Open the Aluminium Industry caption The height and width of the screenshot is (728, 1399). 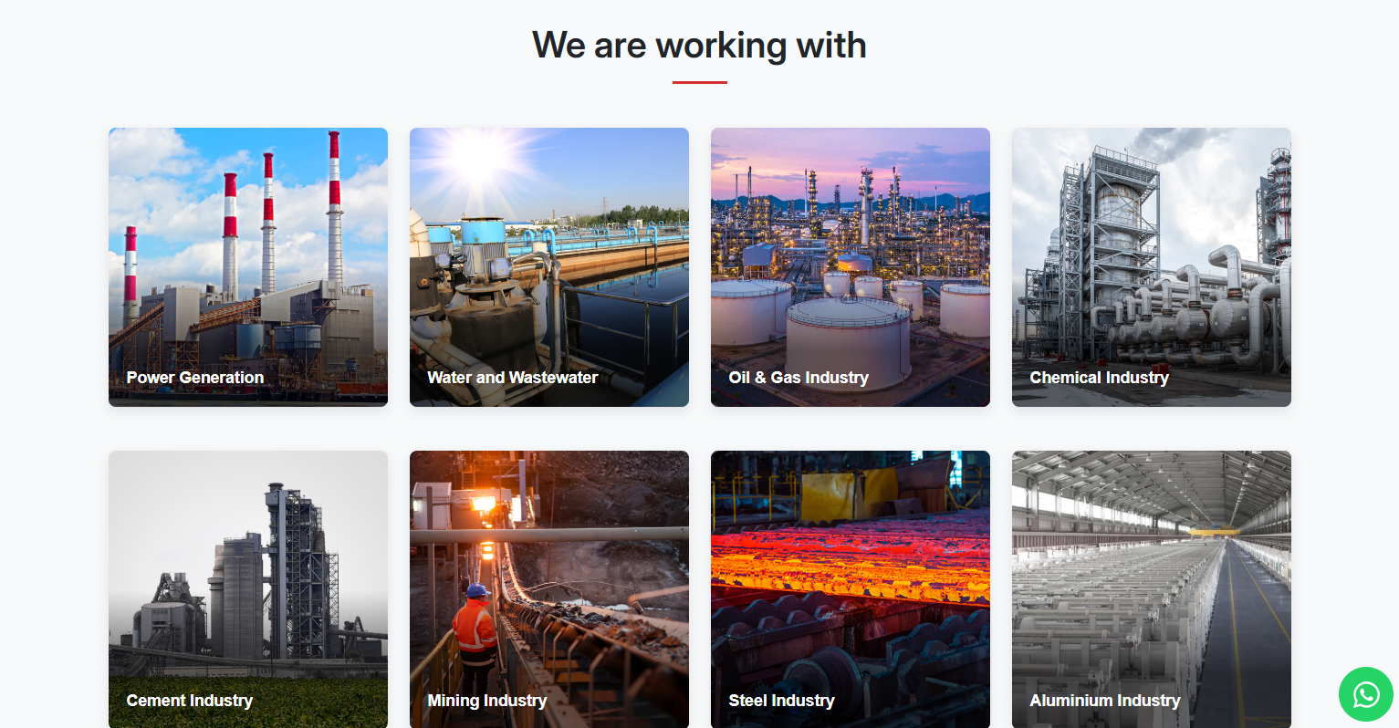click(x=1104, y=701)
